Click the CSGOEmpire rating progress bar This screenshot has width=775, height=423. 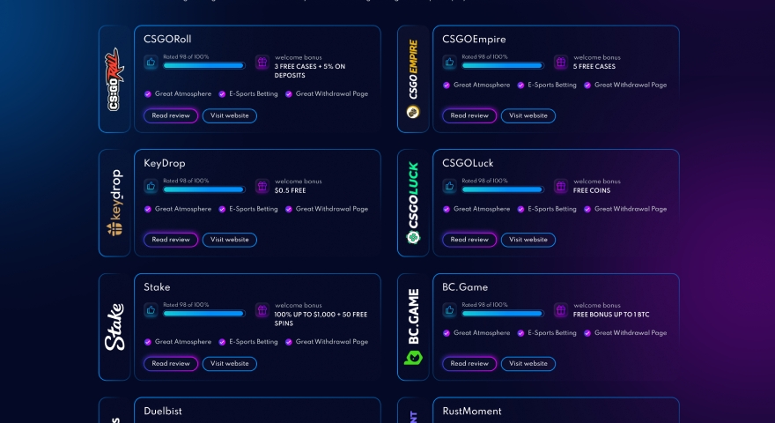tap(503, 65)
